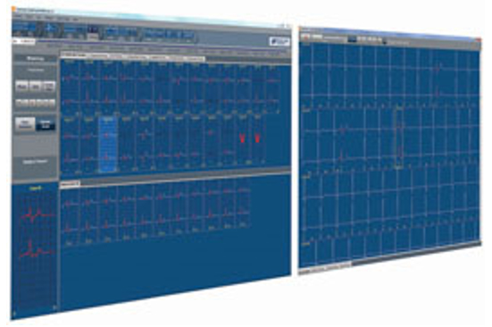Image resolution: width=492 pixels, height=327 pixels.
Task: Click the upper red ECG waveform in preview pane
Action: (37, 214)
